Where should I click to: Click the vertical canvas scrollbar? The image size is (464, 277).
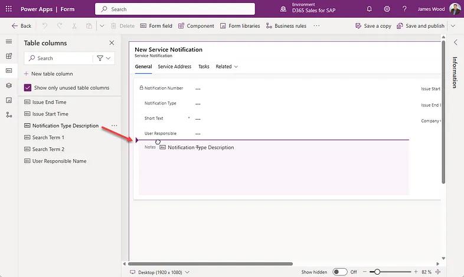coord(443,112)
